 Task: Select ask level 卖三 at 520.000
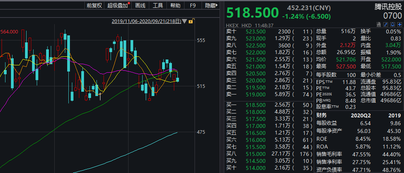tap(269, 80)
